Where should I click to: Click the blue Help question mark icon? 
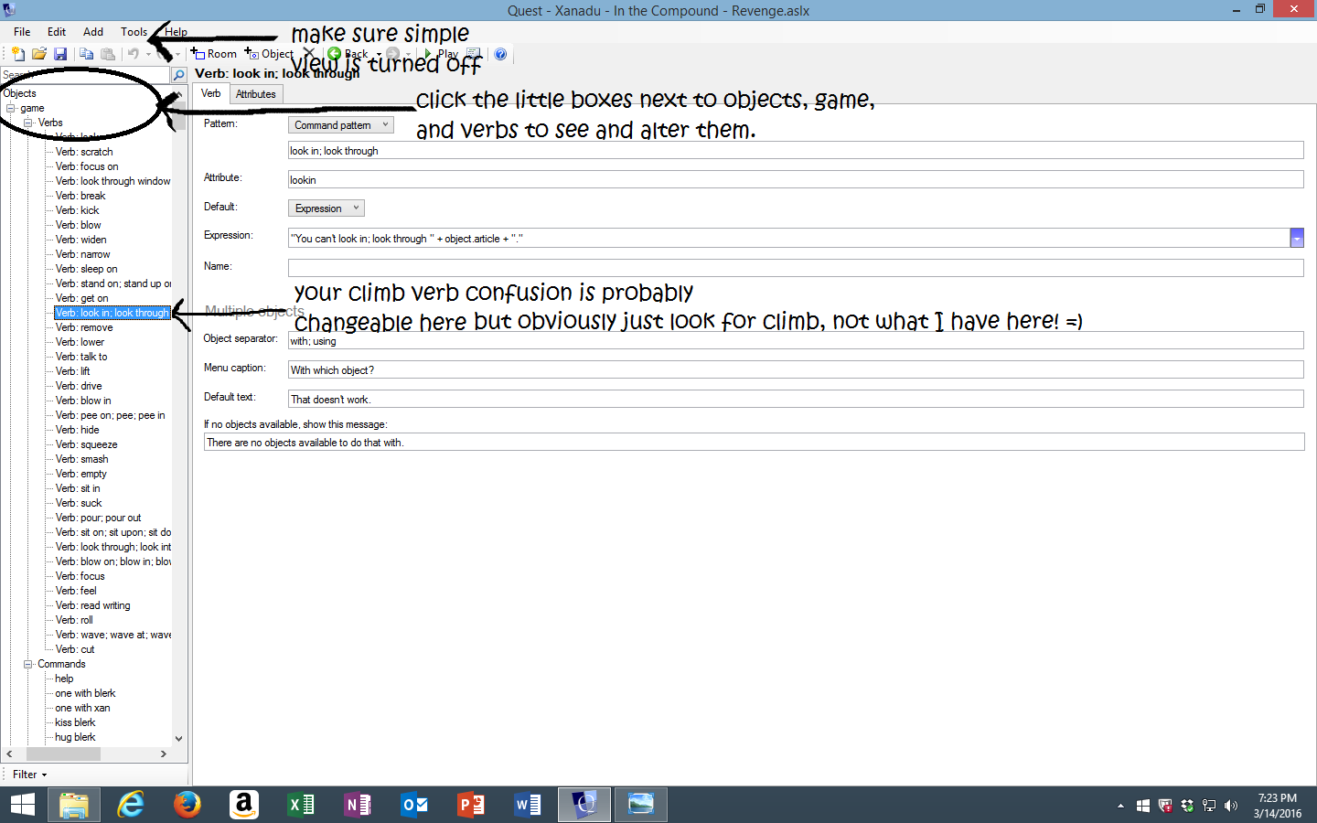(500, 54)
